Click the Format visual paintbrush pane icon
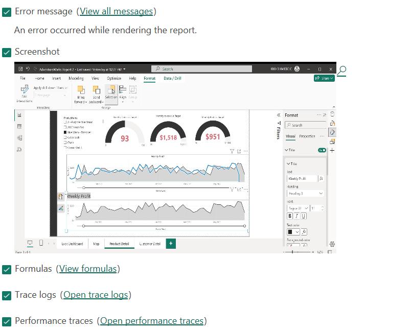Image resolution: width=411 pixels, height=331 pixels. click(x=332, y=132)
